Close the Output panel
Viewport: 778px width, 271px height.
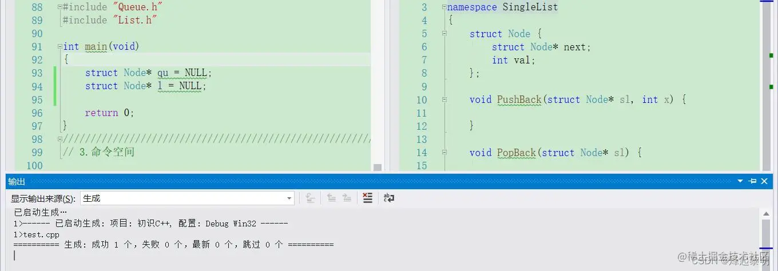[764, 181]
